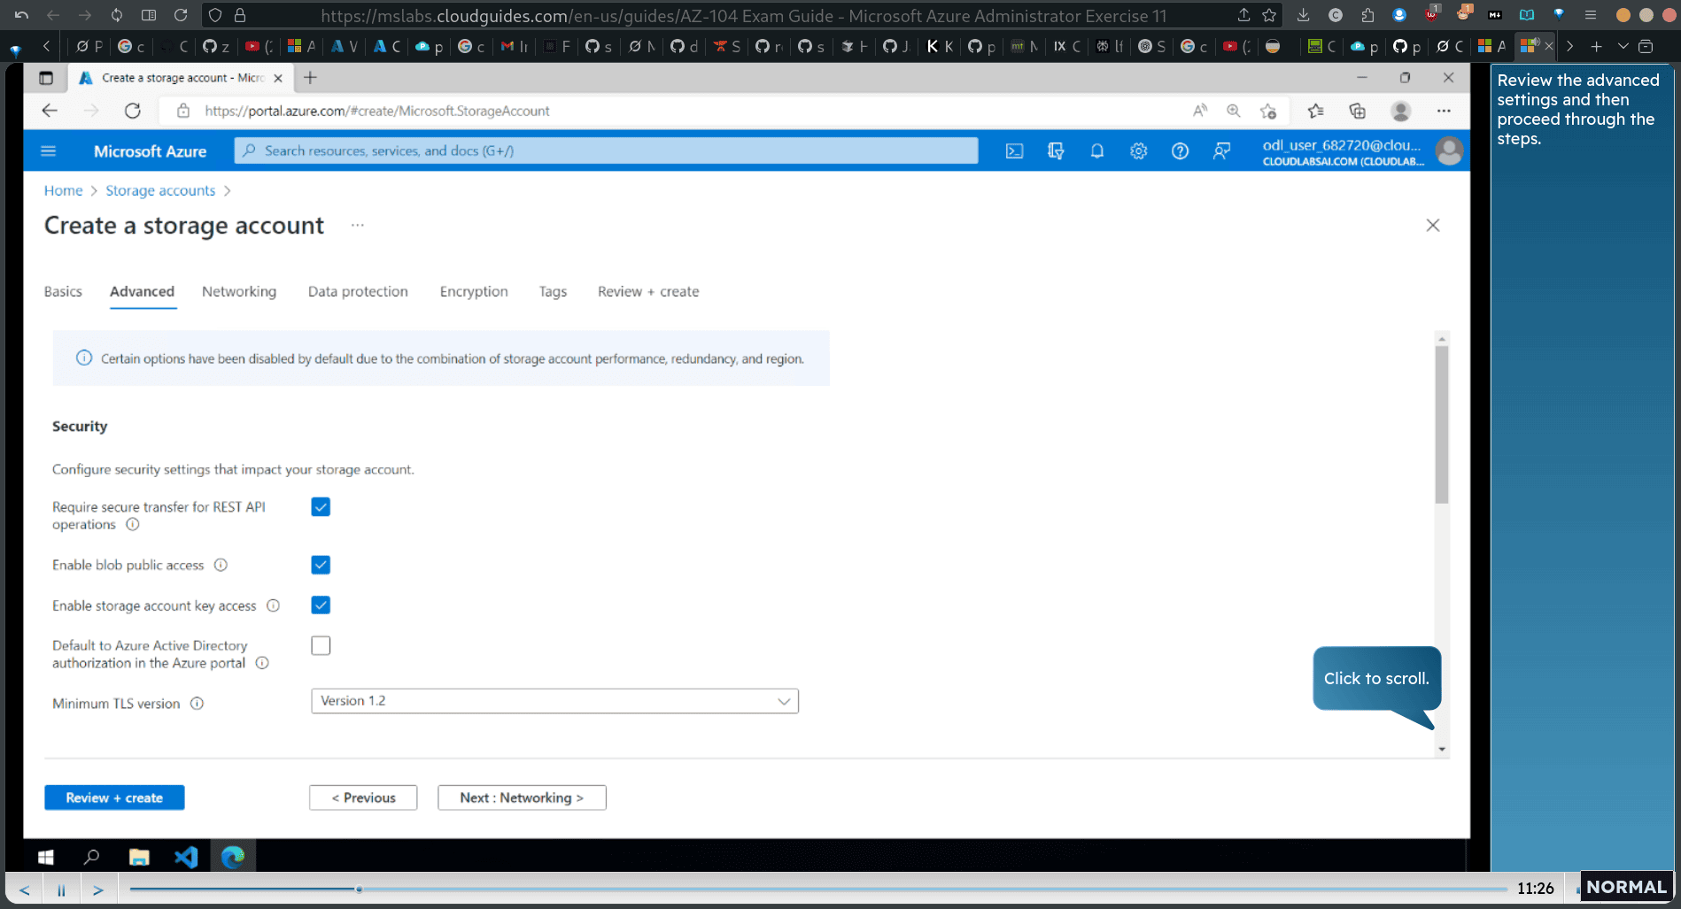Viewport: 1681px width, 909px height.
Task: Open the Azure portal settings gear
Action: point(1138,151)
